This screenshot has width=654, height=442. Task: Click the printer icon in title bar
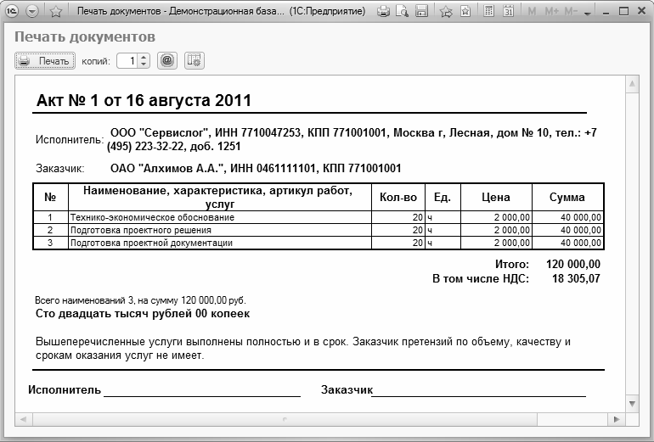click(x=383, y=12)
